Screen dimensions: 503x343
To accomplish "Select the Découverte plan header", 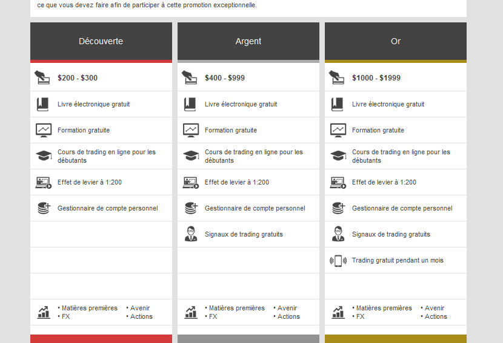I will tap(101, 41).
